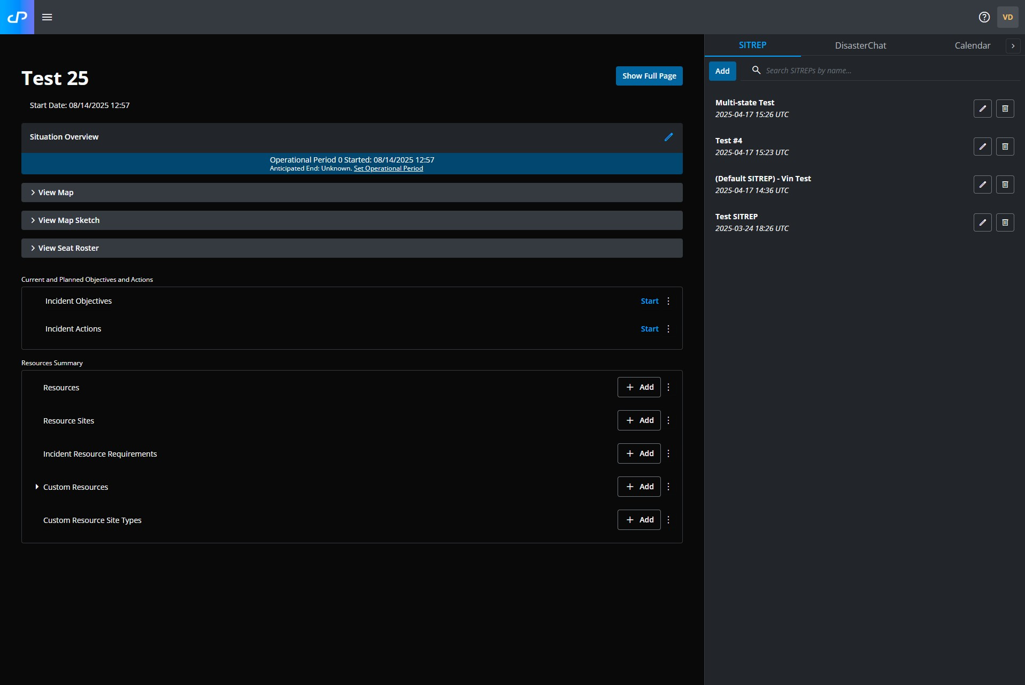Add a Custom Resource Site Type
This screenshot has height=685, width=1025.
click(639, 520)
